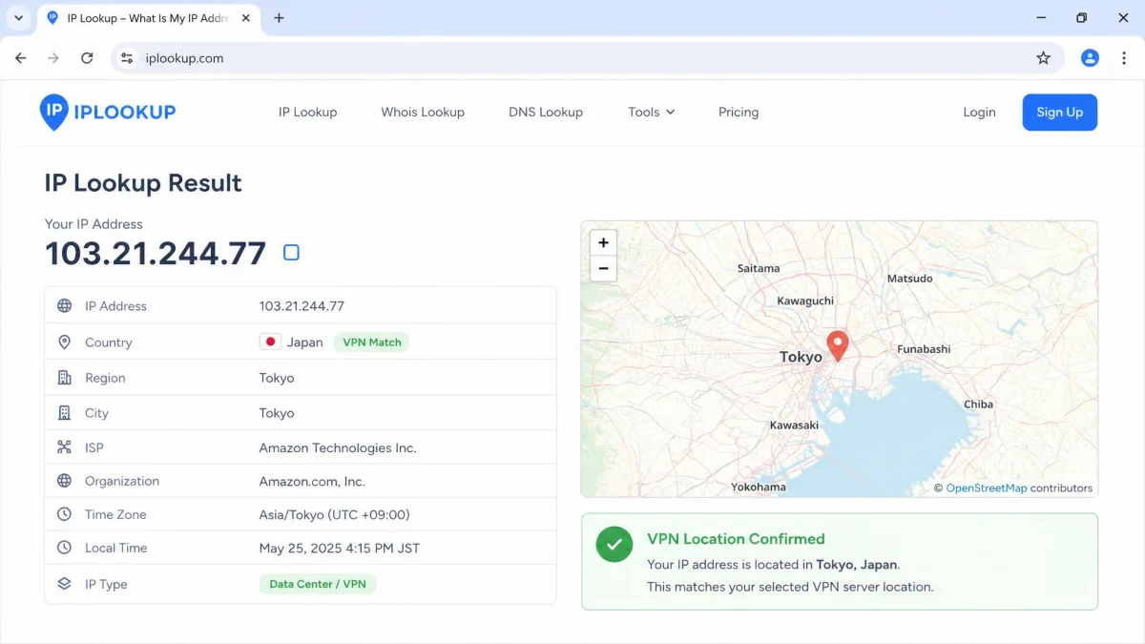The image size is (1145, 644).
Task: Click the layers icon beside IP Type
Action: [x=64, y=584]
